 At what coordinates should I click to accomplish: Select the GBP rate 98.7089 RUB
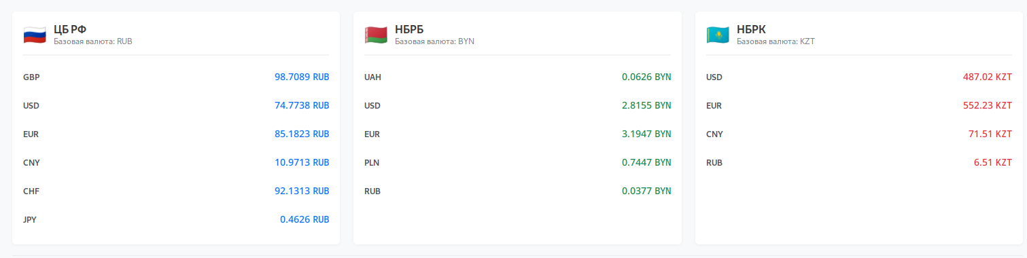coord(302,77)
